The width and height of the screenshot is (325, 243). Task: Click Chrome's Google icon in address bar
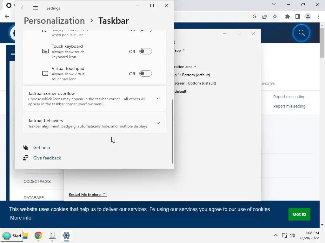click(x=255, y=16)
